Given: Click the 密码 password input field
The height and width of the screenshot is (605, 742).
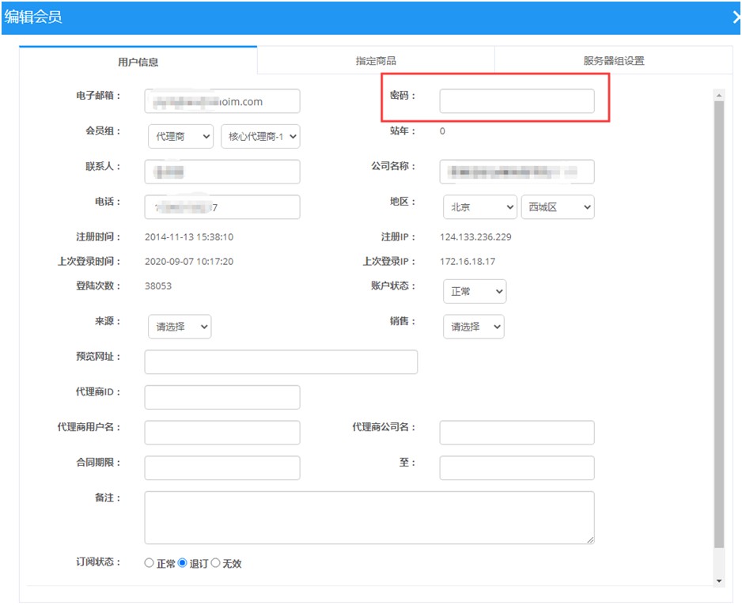Looking at the screenshot, I should click(x=517, y=101).
